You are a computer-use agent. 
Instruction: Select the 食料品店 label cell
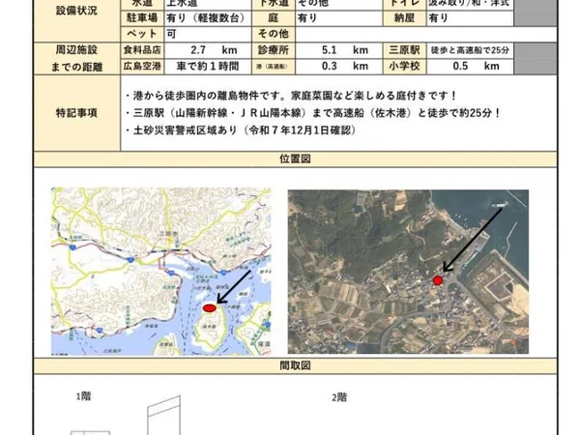click(142, 50)
